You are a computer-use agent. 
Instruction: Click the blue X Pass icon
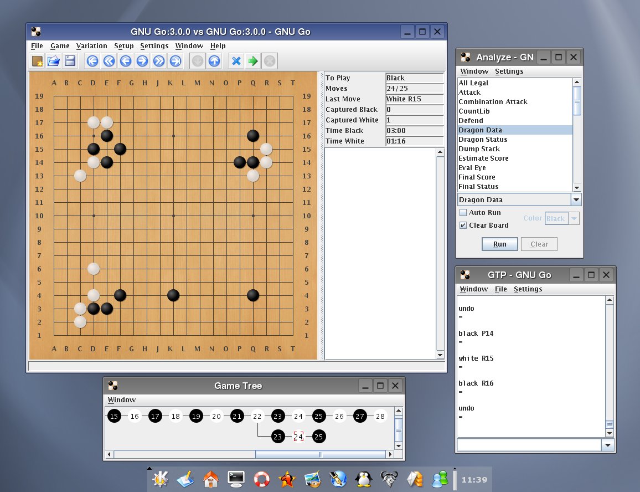pyautogui.click(x=236, y=61)
